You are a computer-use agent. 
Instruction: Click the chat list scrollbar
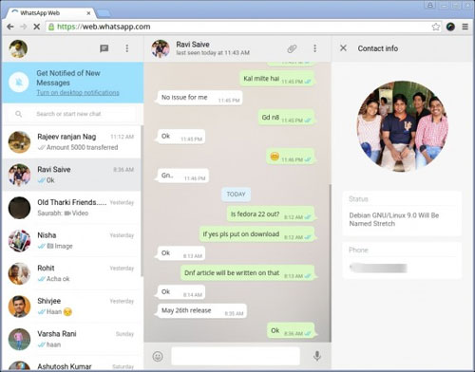point(142,201)
